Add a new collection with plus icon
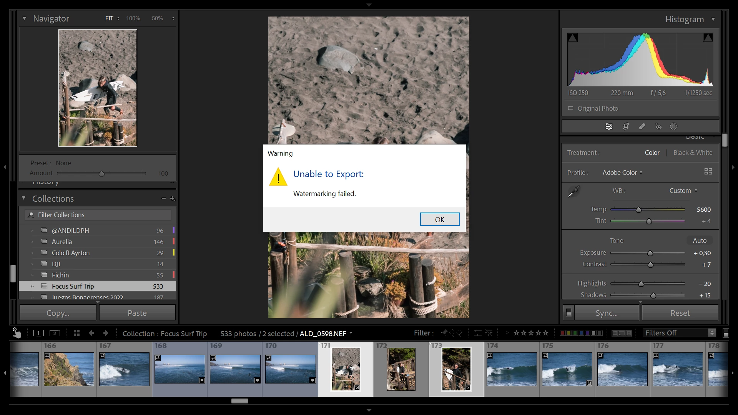This screenshot has width=738, height=415. 173,198
